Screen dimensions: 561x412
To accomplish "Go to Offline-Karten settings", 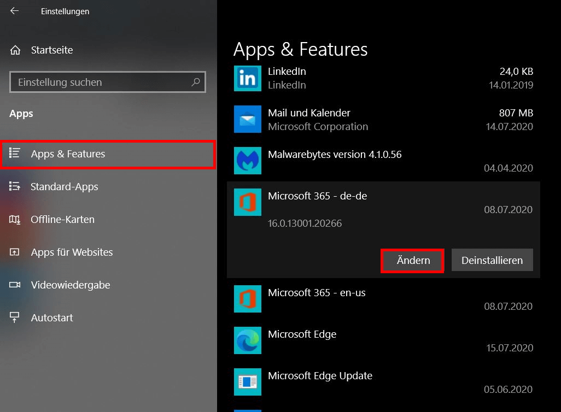I will click(x=108, y=219).
